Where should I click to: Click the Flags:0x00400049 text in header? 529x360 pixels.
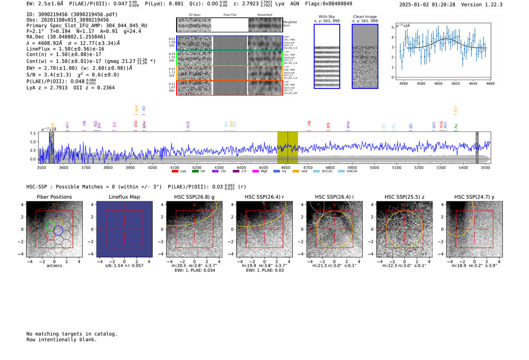pyautogui.click(x=329, y=4)
